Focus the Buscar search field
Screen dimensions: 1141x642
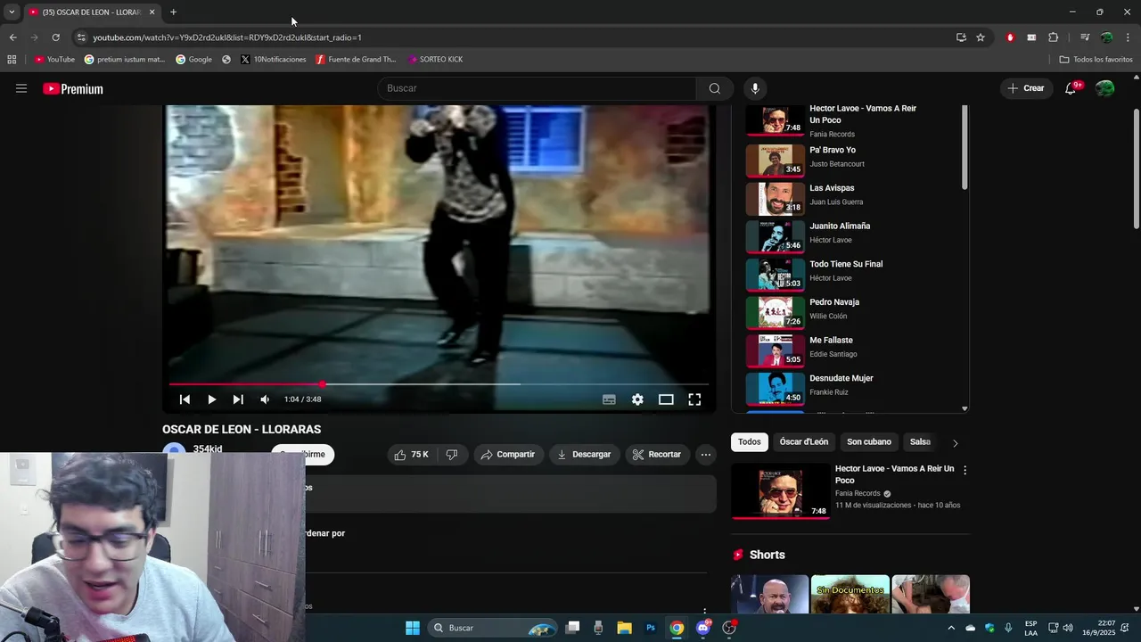(538, 88)
